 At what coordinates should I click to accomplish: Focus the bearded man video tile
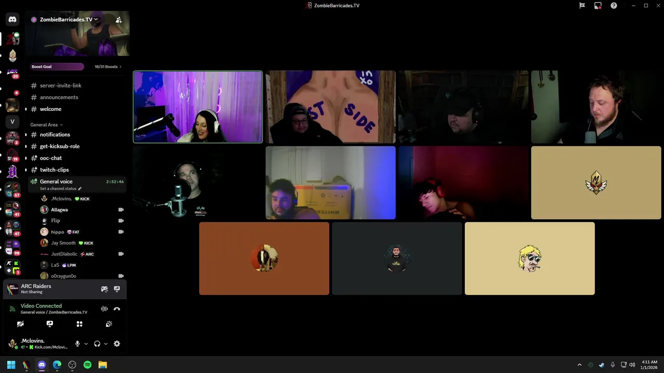point(596,107)
